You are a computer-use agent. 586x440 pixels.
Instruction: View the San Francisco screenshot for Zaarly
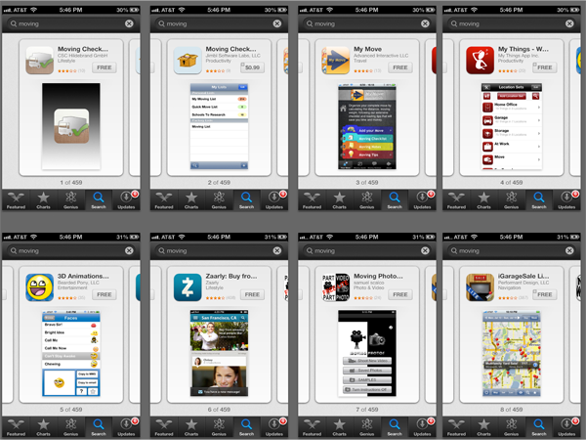click(219, 353)
